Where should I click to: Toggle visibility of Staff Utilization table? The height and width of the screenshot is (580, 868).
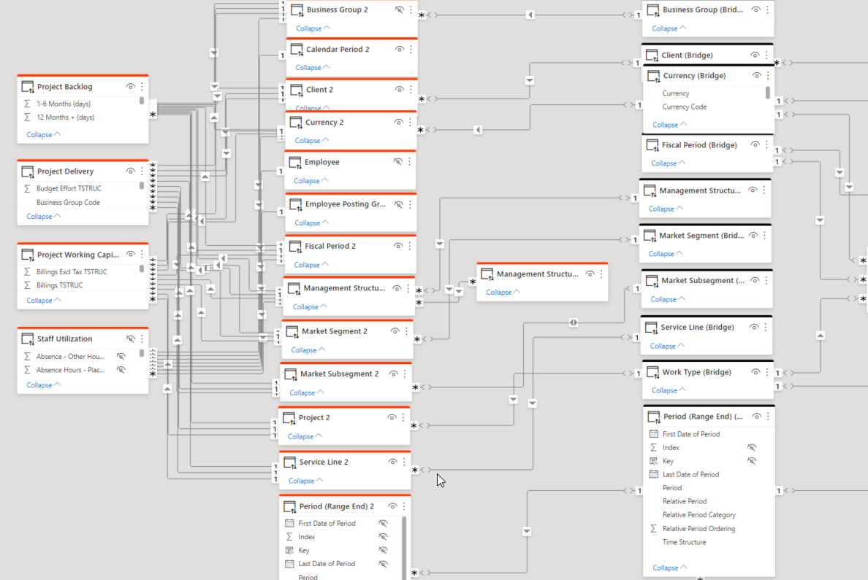coord(131,339)
